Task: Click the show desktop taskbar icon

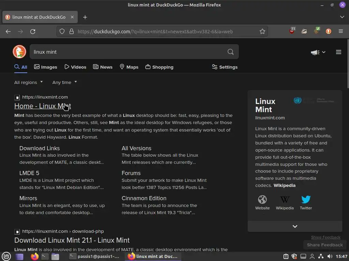Action: (x=19, y=257)
